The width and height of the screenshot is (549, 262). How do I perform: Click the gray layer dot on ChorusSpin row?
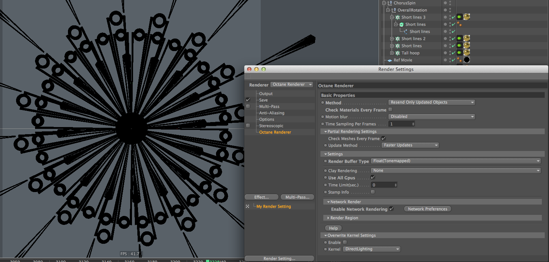[x=445, y=3]
